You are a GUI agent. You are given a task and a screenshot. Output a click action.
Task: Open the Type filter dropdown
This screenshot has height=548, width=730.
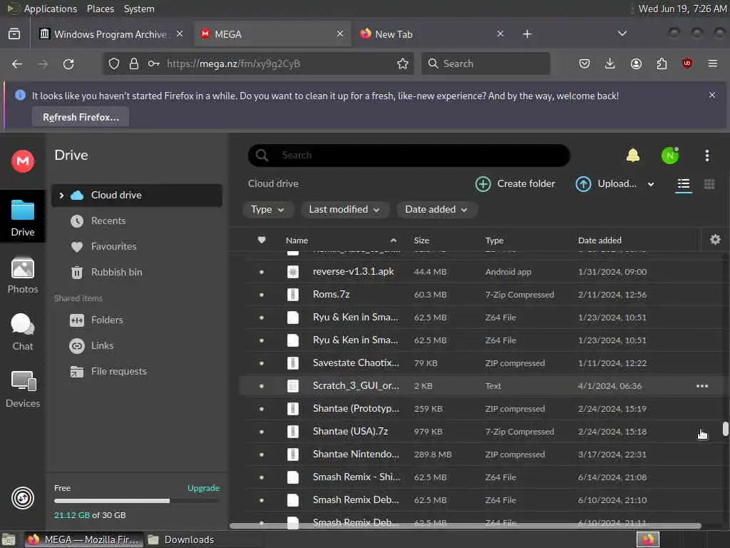pyautogui.click(x=268, y=210)
